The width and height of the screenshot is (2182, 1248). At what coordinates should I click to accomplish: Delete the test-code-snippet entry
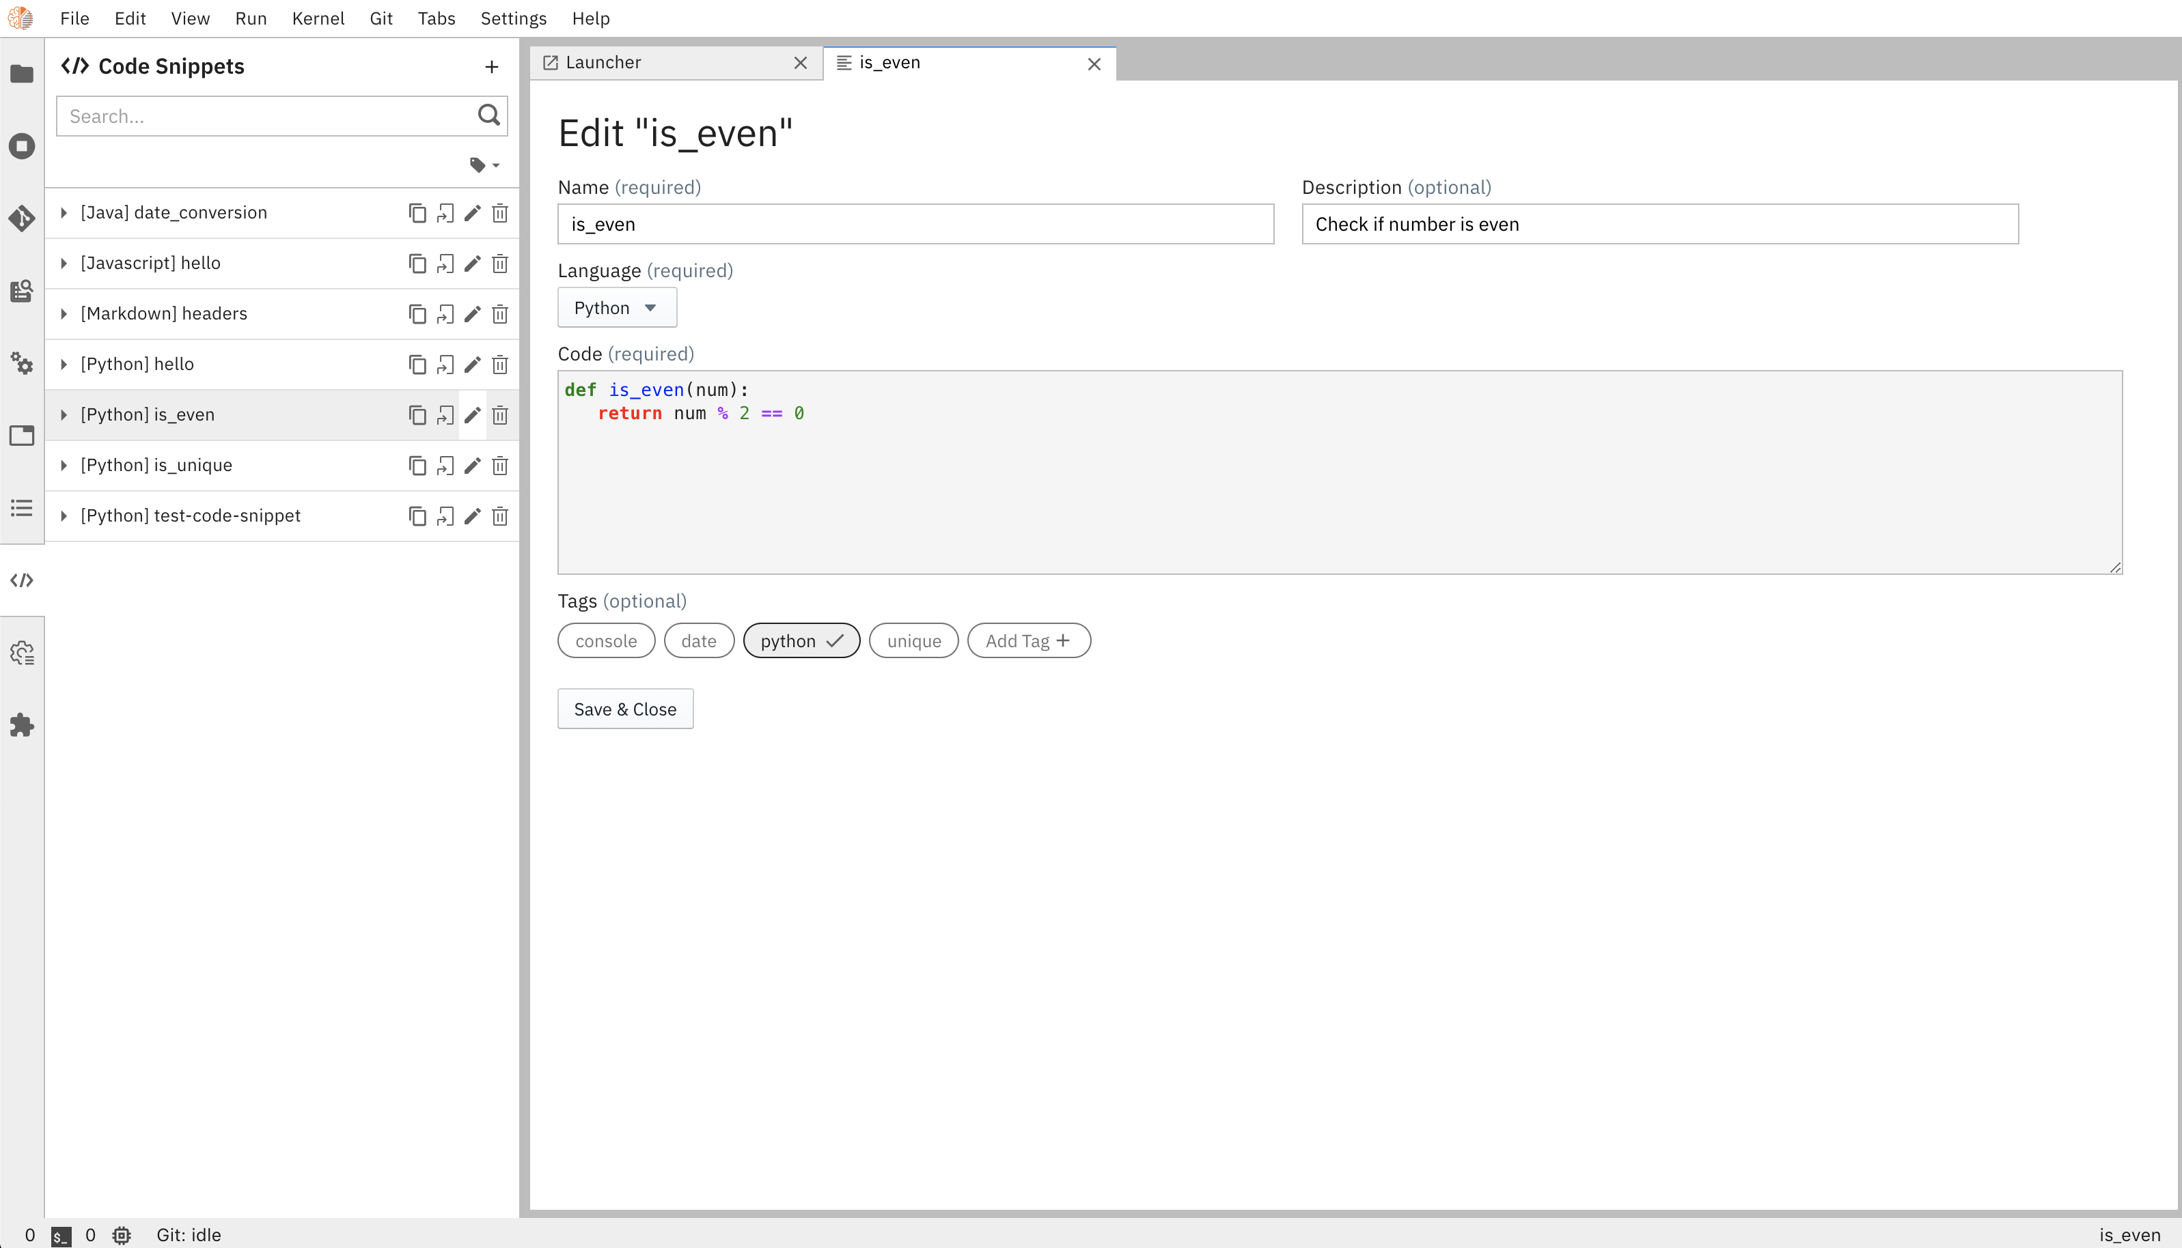(500, 516)
